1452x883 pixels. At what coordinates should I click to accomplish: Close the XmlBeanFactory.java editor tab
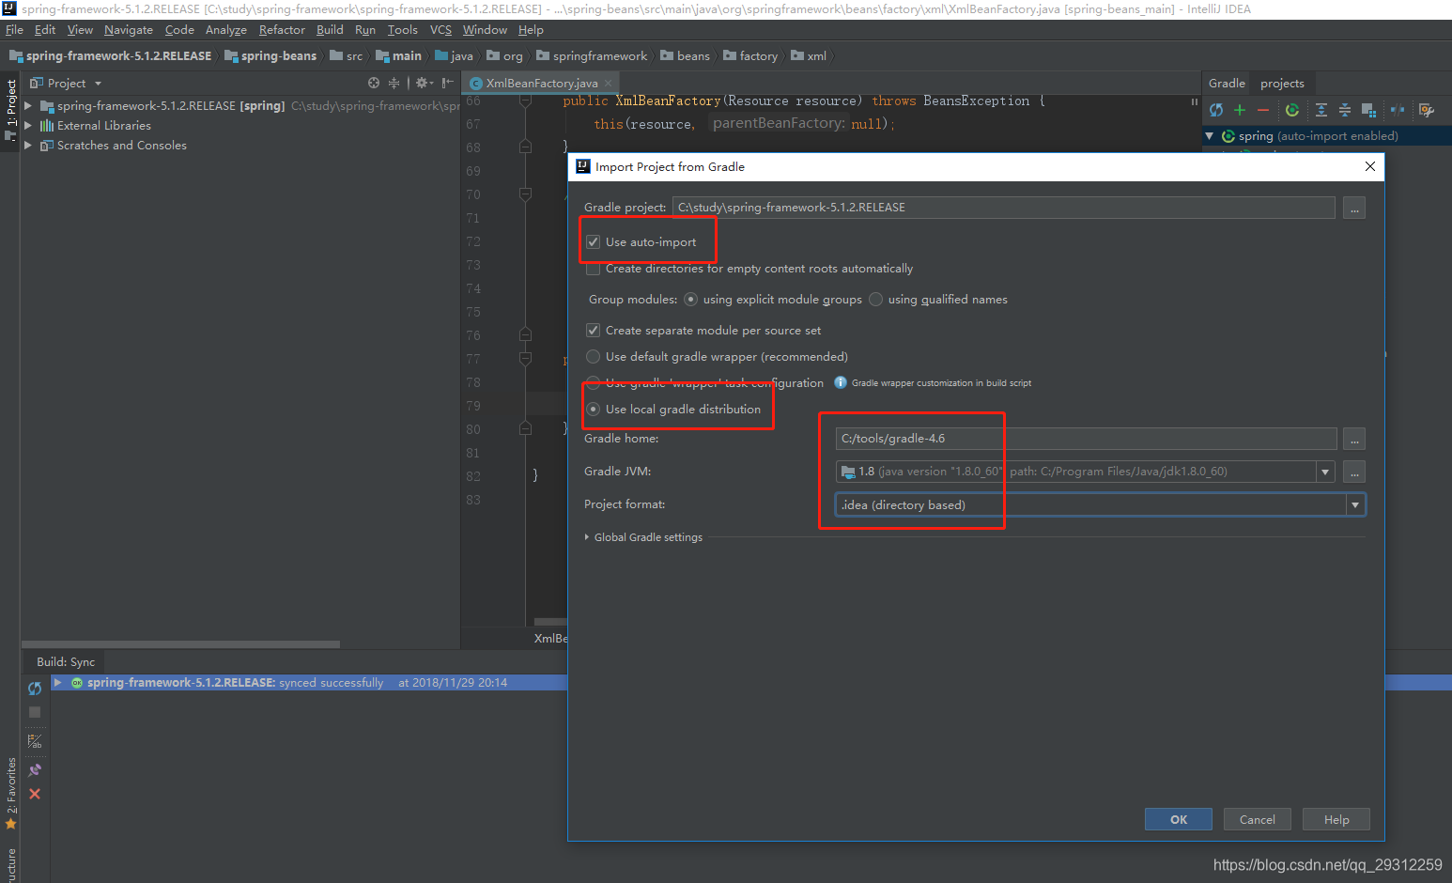pyautogui.click(x=608, y=83)
